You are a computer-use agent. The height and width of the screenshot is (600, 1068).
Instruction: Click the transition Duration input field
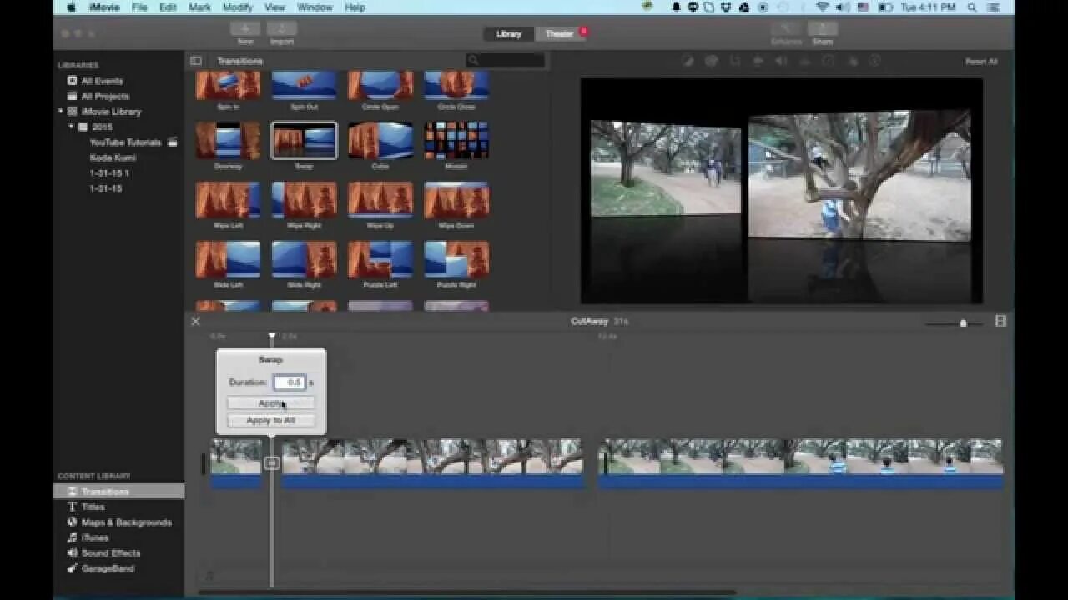point(290,382)
